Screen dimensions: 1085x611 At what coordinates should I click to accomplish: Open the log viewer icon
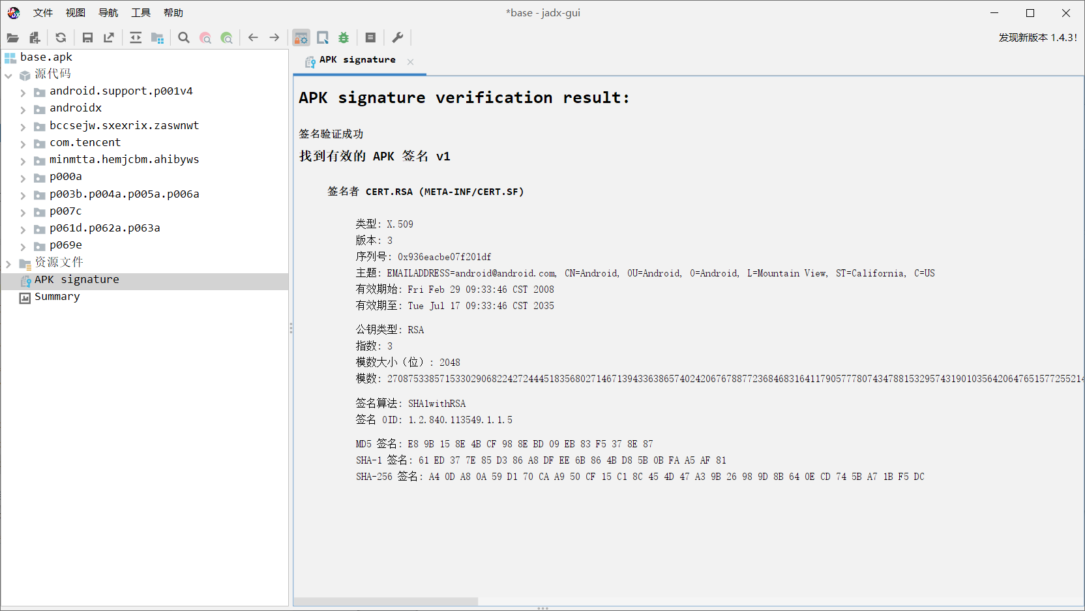point(370,38)
